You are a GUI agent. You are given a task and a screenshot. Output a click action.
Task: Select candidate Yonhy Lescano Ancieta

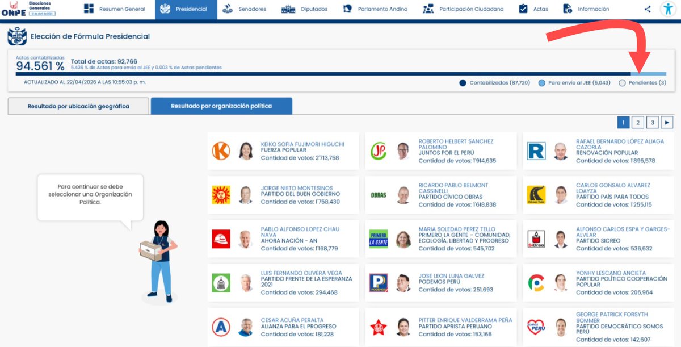click(599, 283)
